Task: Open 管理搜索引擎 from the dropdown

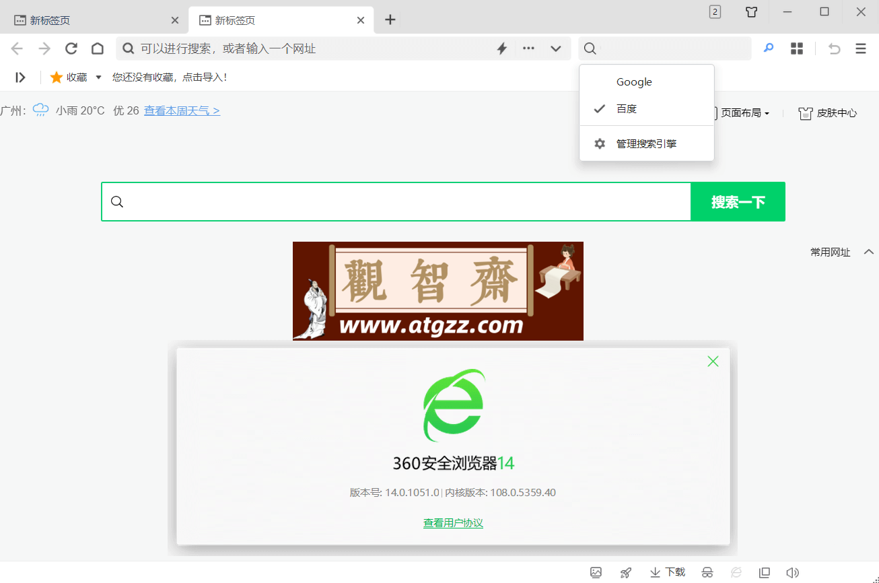Action: tap(647, 143)
